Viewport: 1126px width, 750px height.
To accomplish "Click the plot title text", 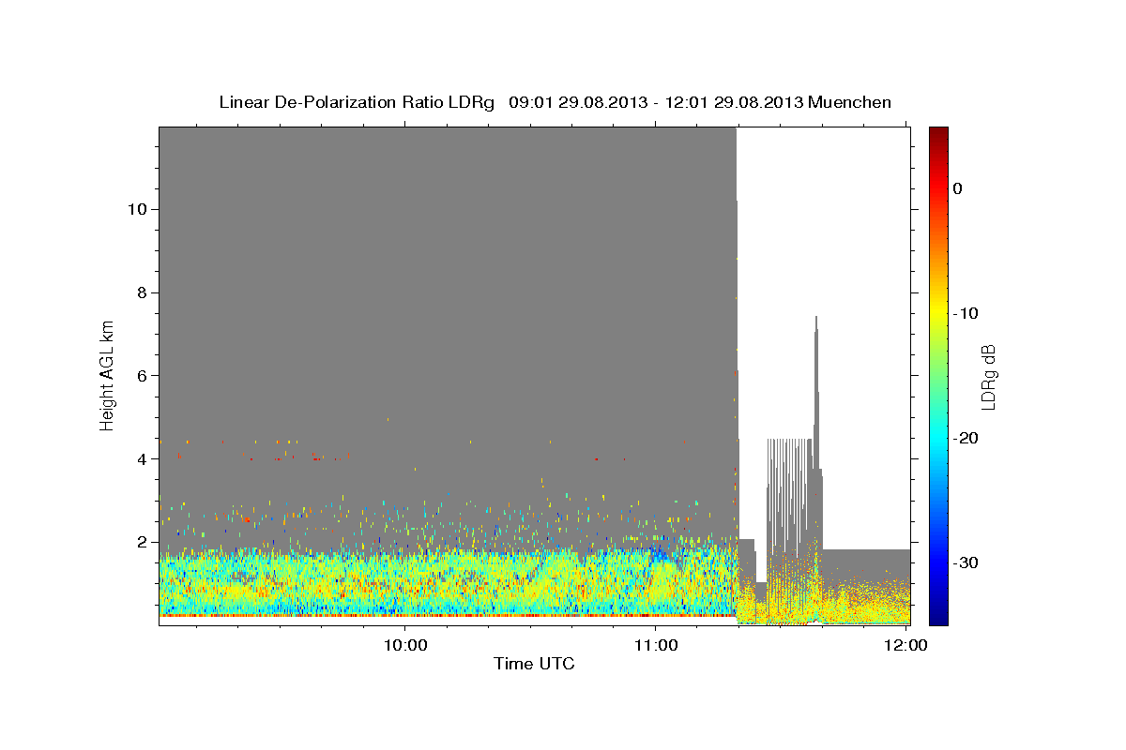I will 555,102.
